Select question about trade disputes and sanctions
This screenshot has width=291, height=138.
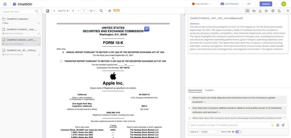click(x=239, y=100)
